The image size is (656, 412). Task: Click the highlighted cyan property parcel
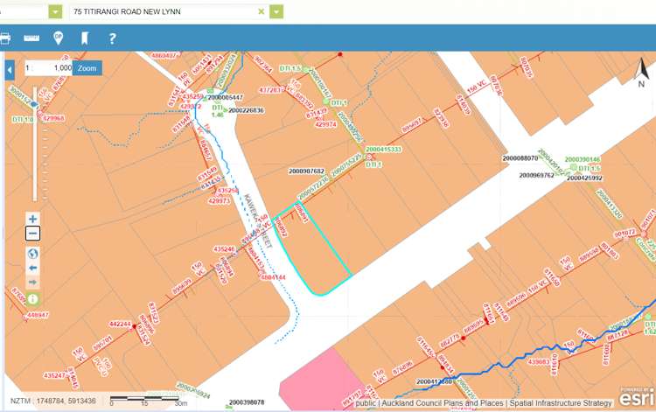click(315, 249)
